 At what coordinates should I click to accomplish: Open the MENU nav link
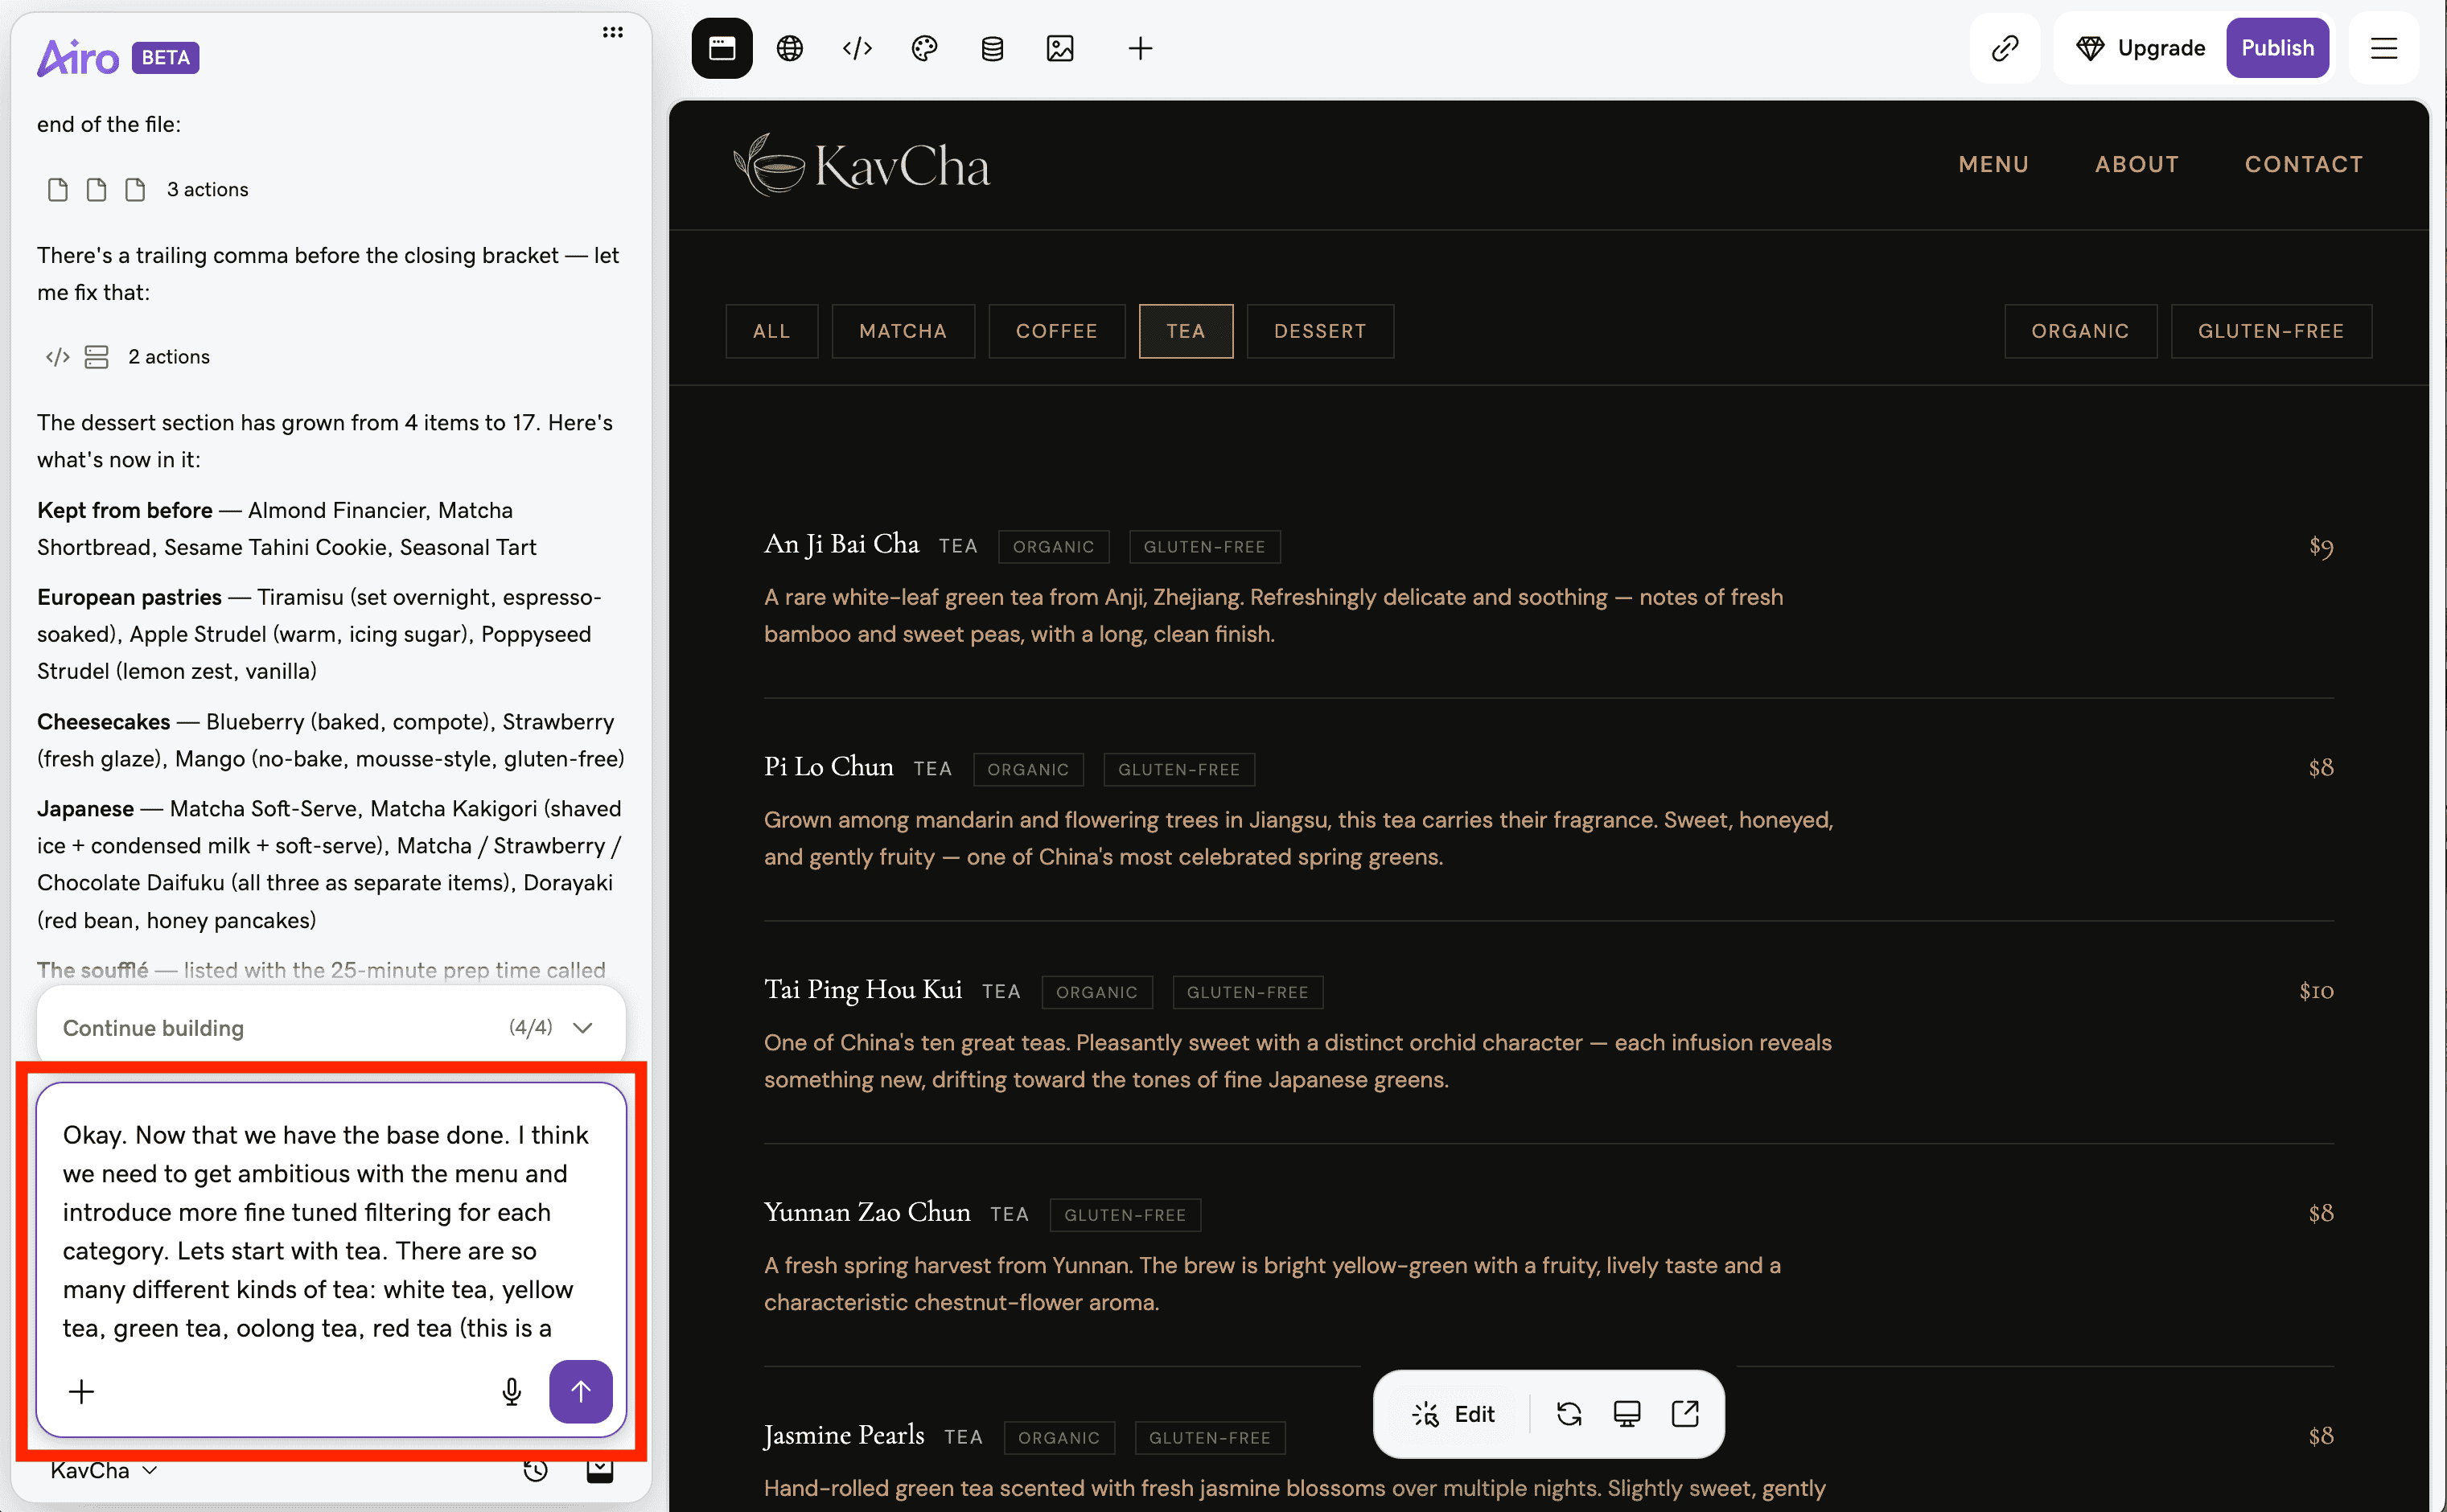(1994, 164)
